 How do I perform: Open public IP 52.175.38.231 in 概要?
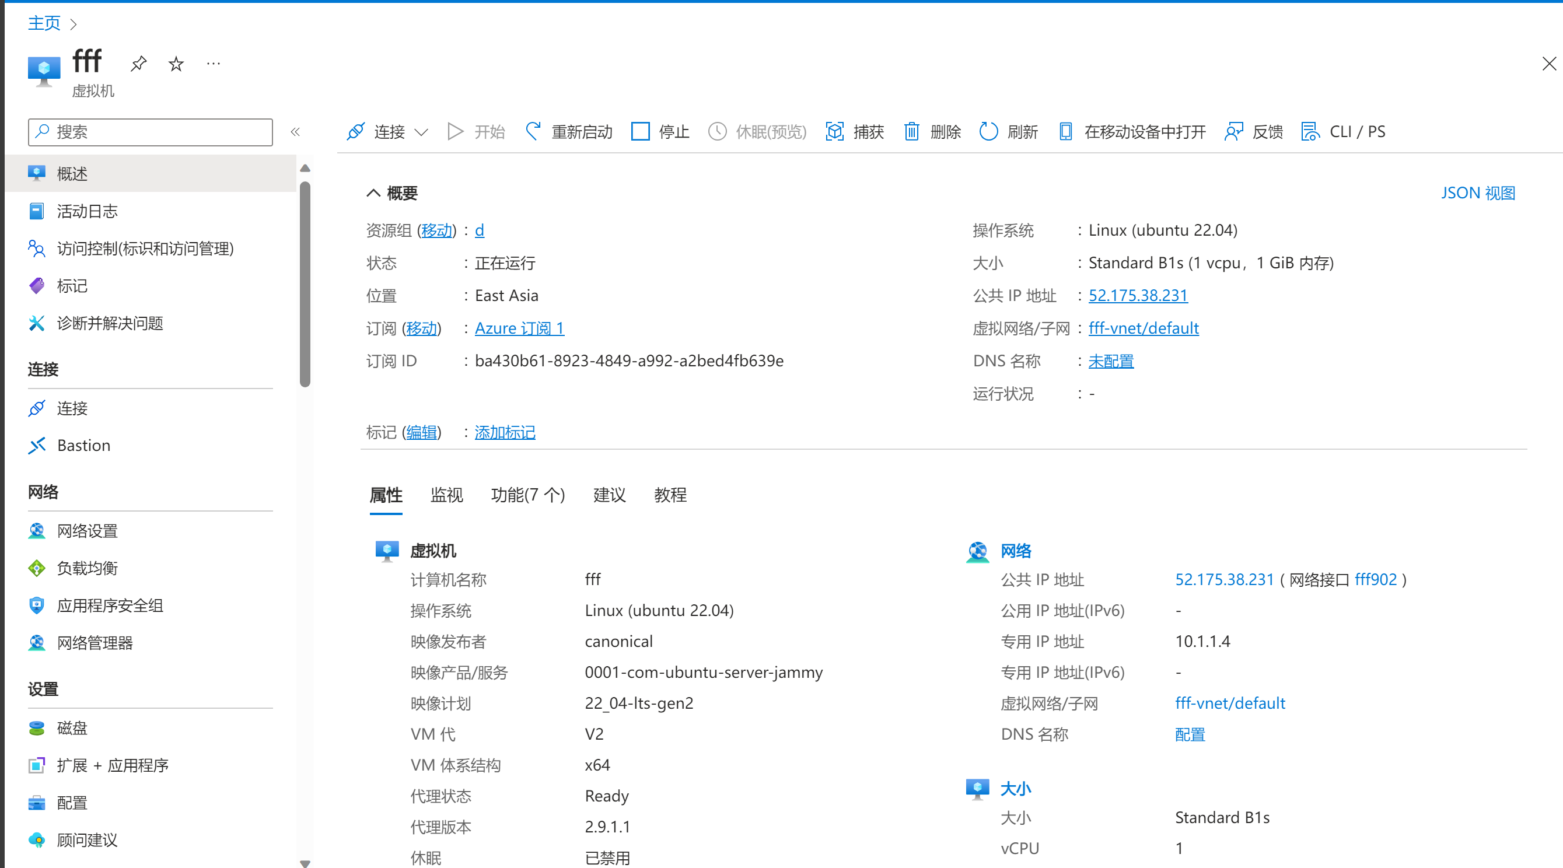click(x=1138, y=295)
